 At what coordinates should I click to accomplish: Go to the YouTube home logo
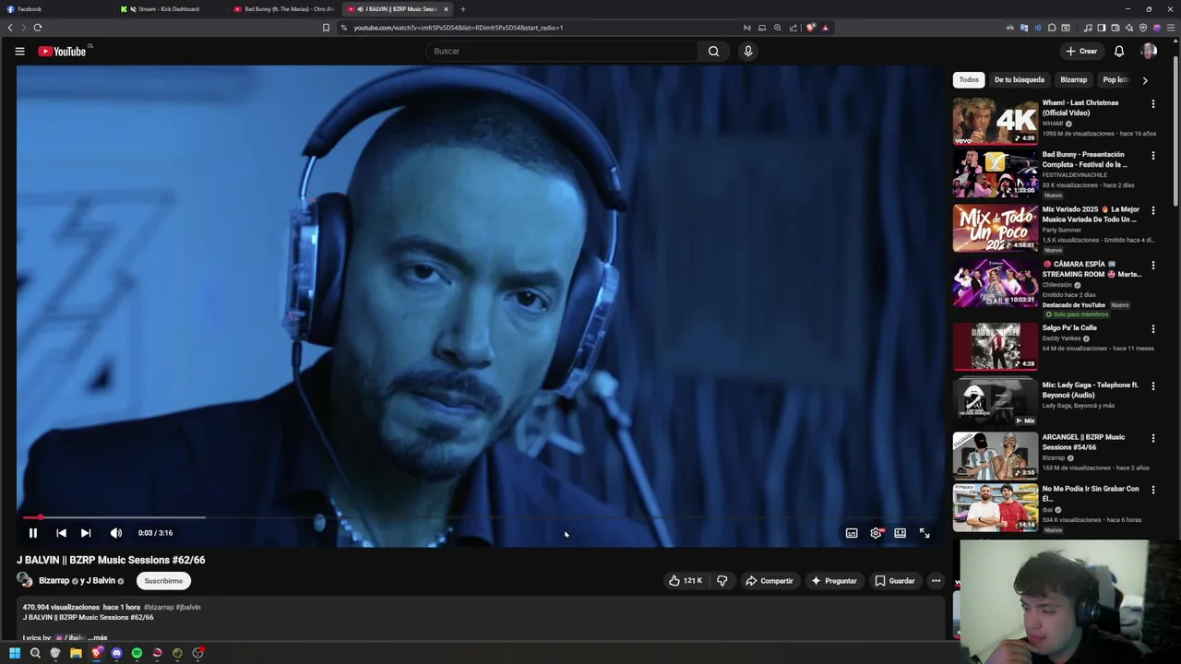pyautogui.click(x=63, y=52)
